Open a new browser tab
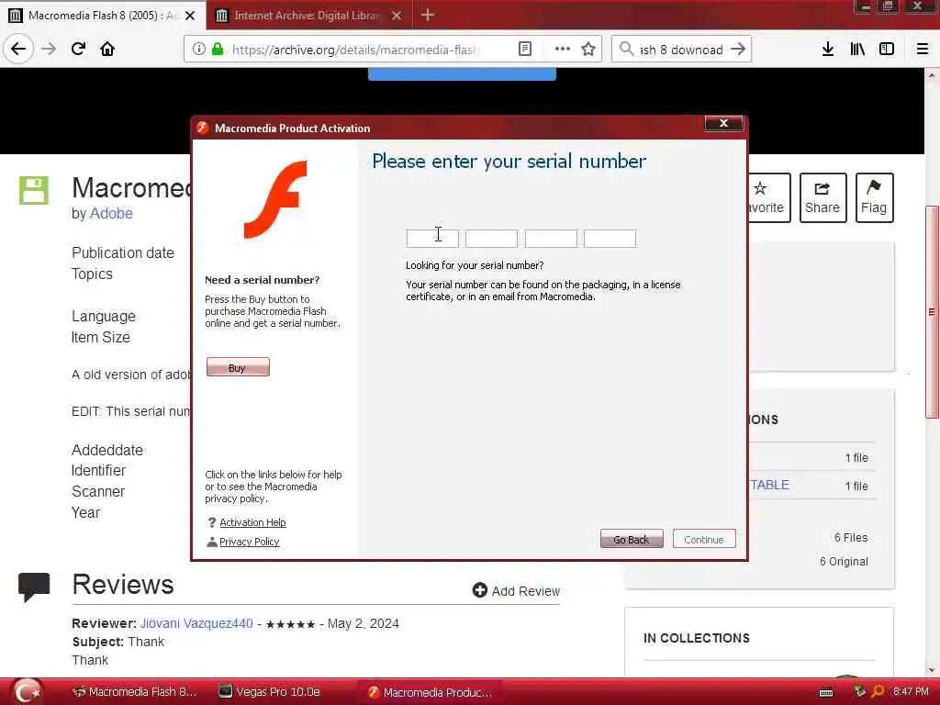 coord(428,15)
